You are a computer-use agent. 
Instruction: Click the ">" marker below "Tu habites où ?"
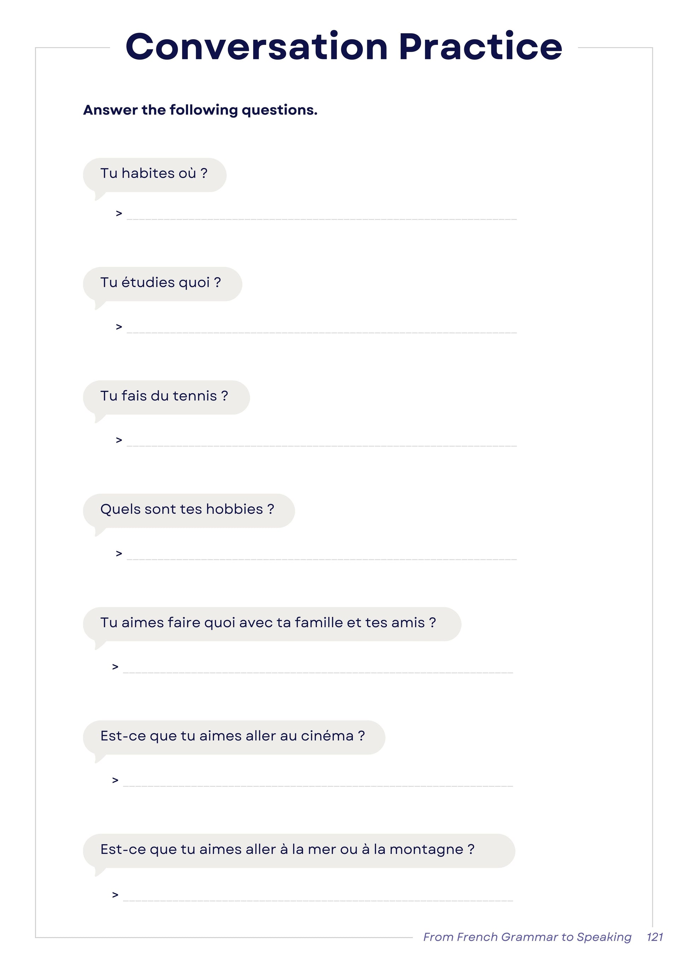119,214
